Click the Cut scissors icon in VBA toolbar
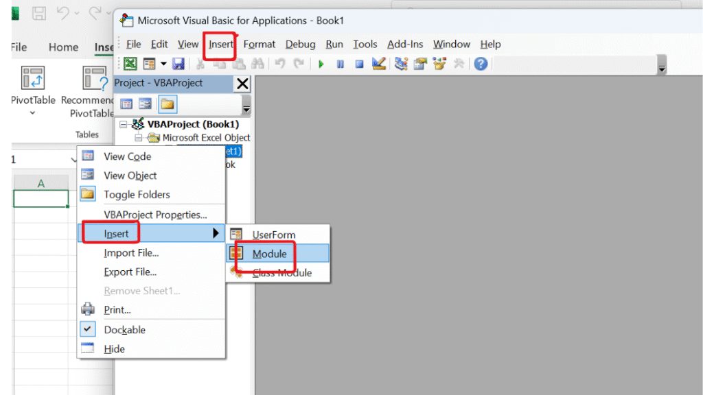The width and height of the screenshot is (703, 395). pyautogui.click(x=200, y=64)
